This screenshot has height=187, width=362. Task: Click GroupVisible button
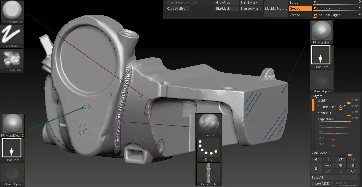coord(178,9)
